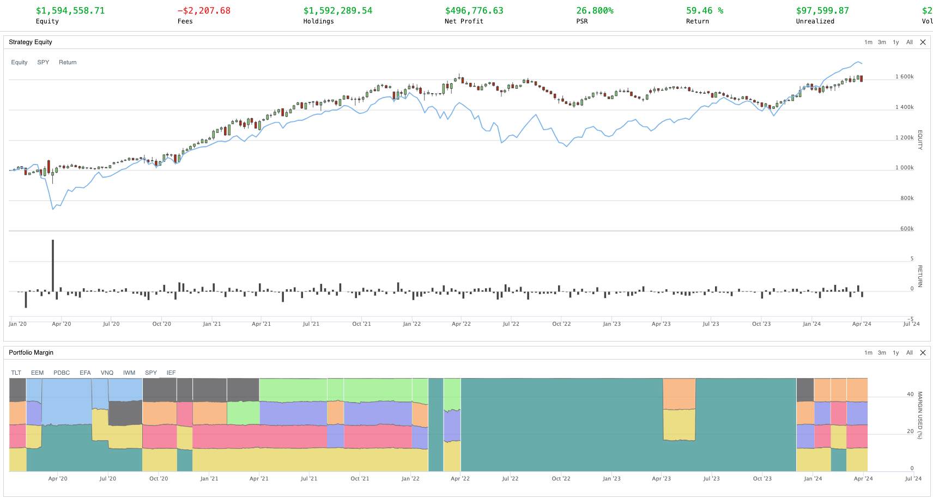This screenshot has height=499, width=933.
Task: Toggle the IEF margin legend entry
Action: coord(171,373)
